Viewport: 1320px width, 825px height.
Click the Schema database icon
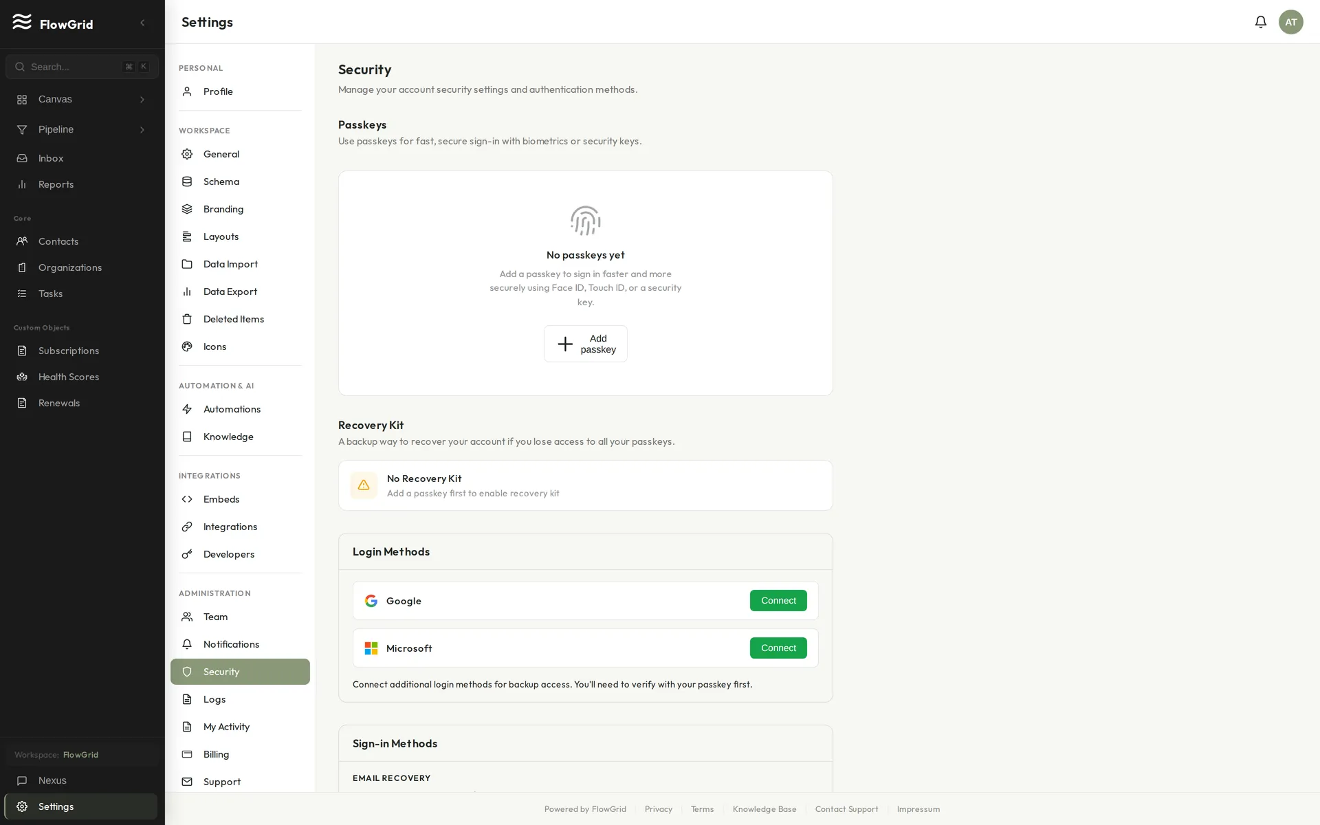point(187,181)
